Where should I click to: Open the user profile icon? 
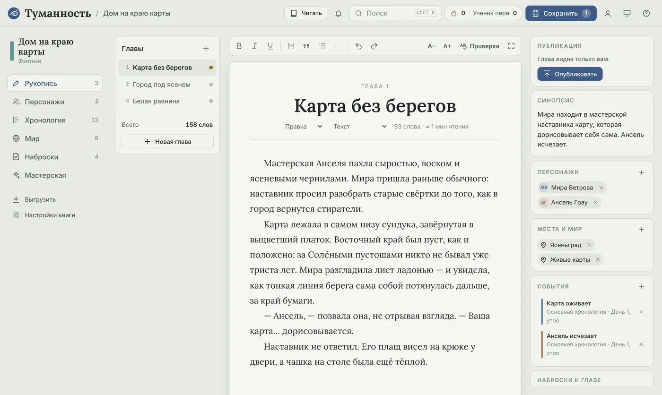coord(608,13)
